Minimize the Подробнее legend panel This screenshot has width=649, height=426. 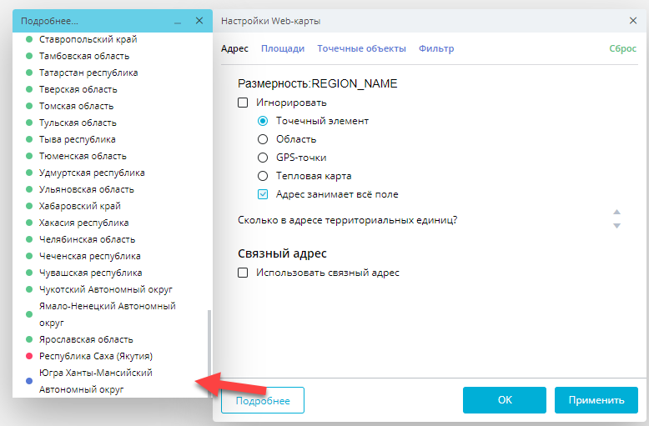pos(178,21)
